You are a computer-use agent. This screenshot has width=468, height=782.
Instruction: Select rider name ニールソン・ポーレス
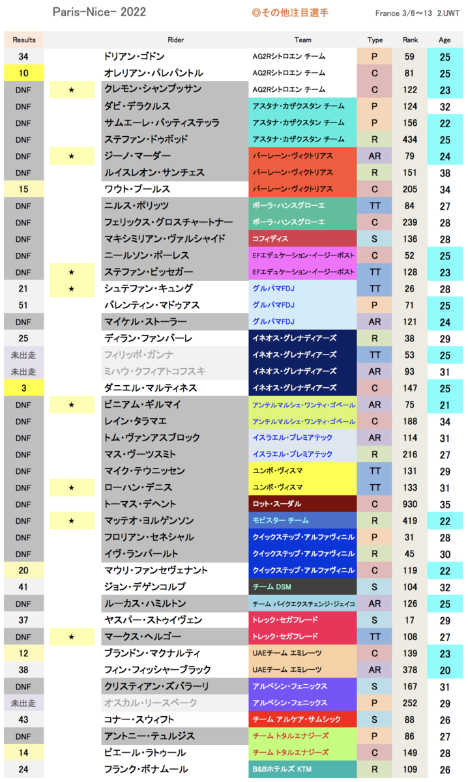(147, 255)
